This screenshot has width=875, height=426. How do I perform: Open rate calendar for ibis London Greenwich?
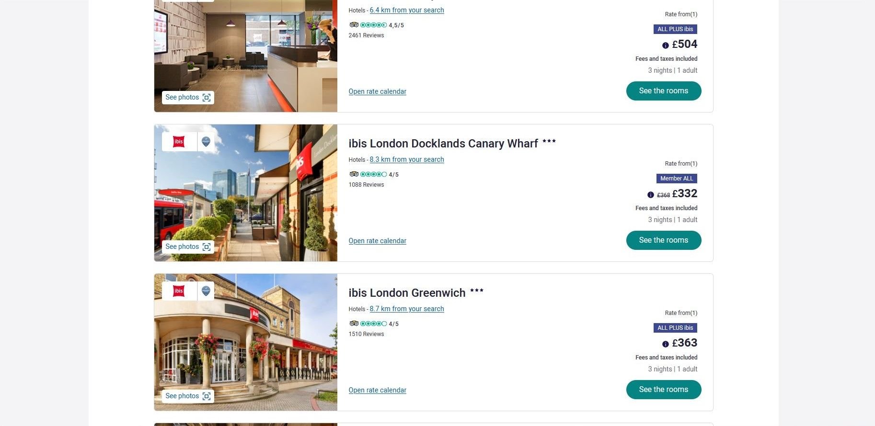[378, 390]
